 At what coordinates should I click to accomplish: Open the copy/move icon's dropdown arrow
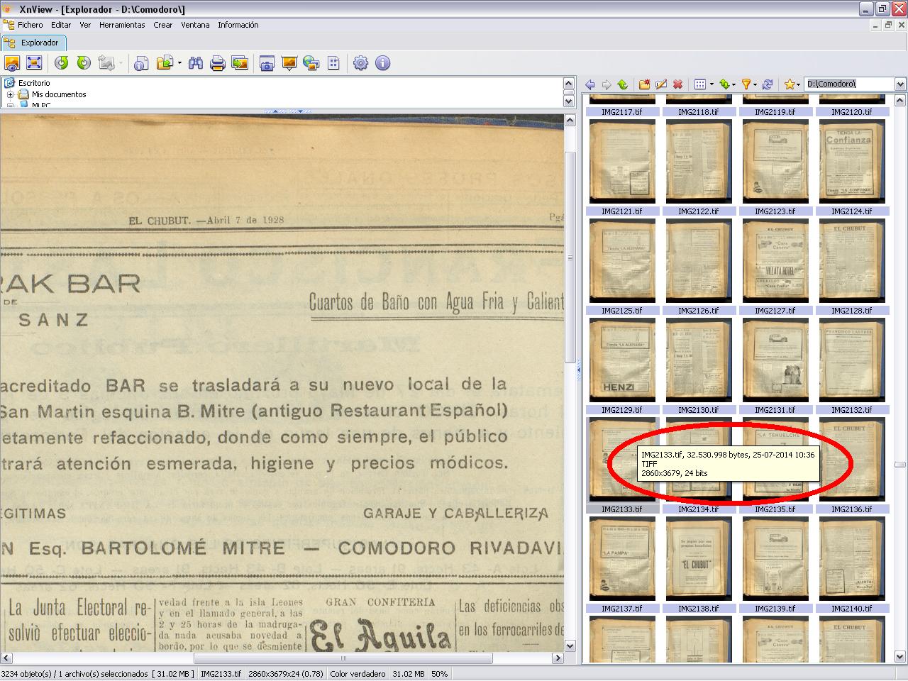[179, 63]
